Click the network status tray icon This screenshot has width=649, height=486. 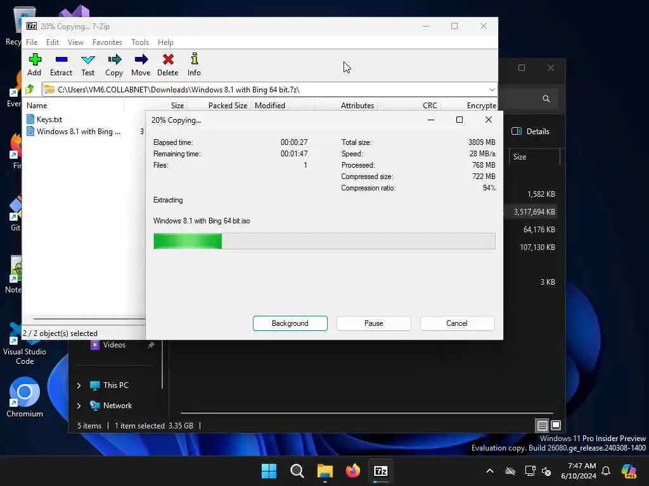[530, 471]
